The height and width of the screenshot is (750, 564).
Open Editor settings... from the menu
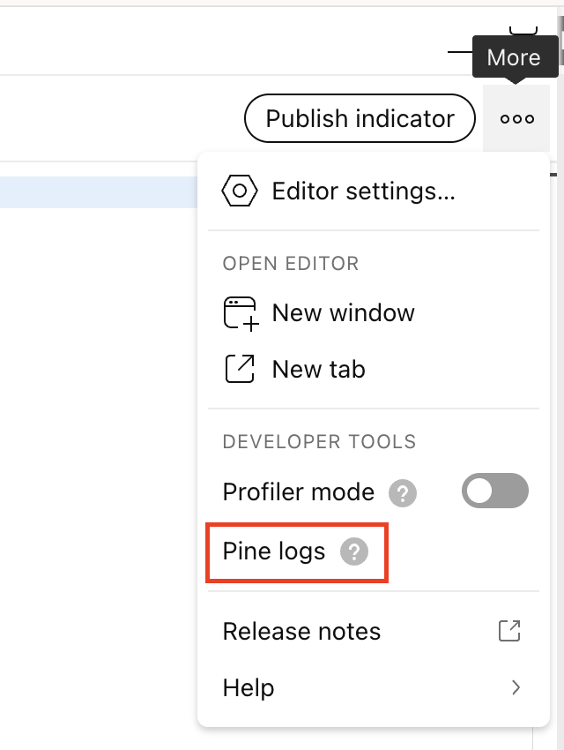[363, 191]
